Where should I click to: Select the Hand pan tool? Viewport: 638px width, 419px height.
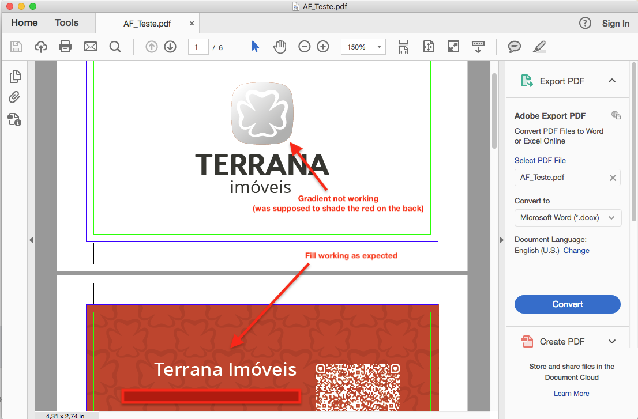click(280, 47)
